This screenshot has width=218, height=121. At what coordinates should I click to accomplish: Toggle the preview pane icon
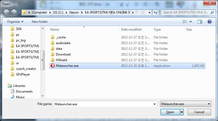click(200, 22)
